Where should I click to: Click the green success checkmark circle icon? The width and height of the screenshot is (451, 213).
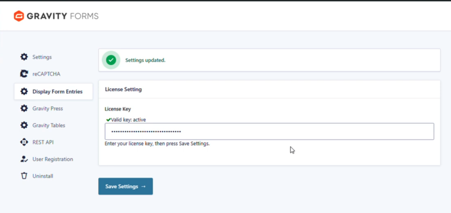[111, 60]
